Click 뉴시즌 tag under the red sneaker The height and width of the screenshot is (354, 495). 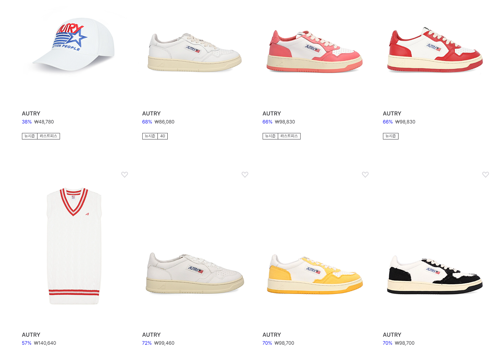391,136
